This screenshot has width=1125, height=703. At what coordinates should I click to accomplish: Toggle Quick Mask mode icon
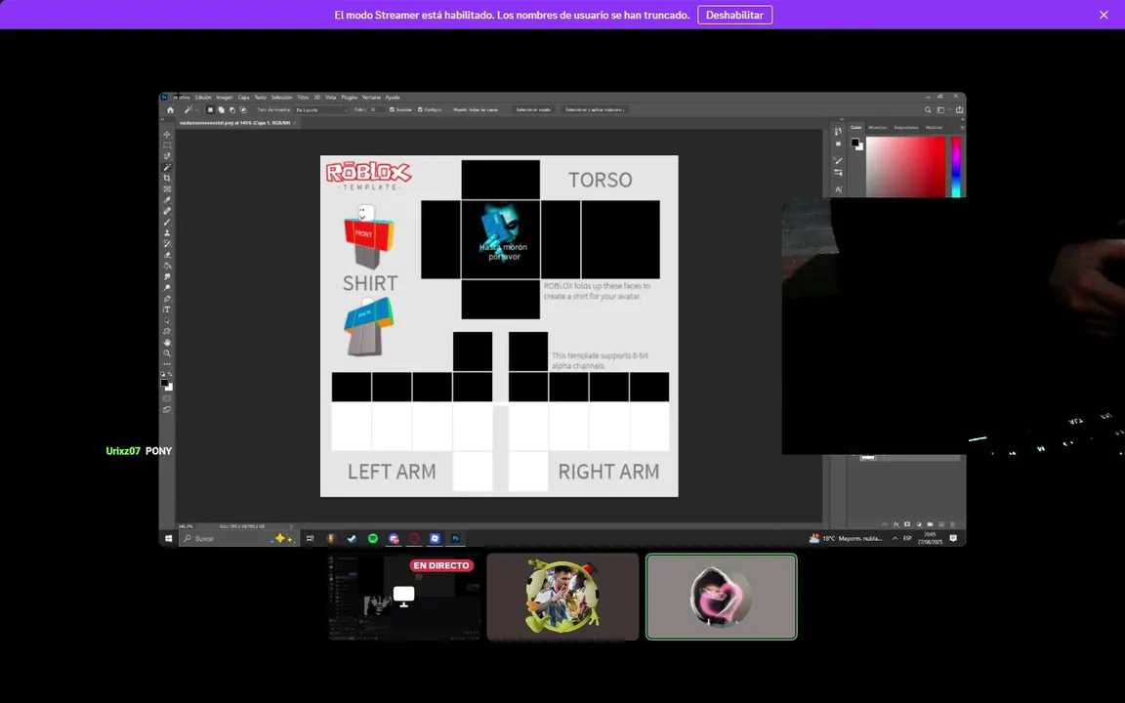(x=167, y=399)
